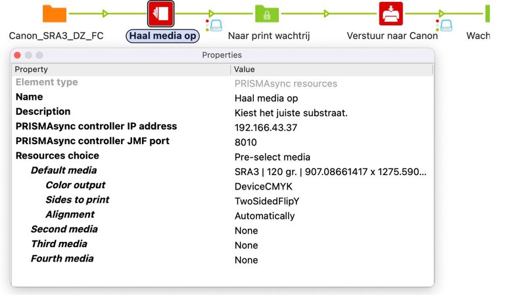This screenshot has height=295, width=526.
Task: Change Alignment value Automatically
Action: [264, 216]
